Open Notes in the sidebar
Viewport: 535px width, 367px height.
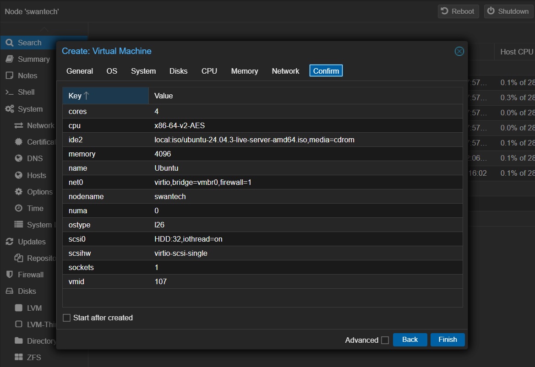27,76
